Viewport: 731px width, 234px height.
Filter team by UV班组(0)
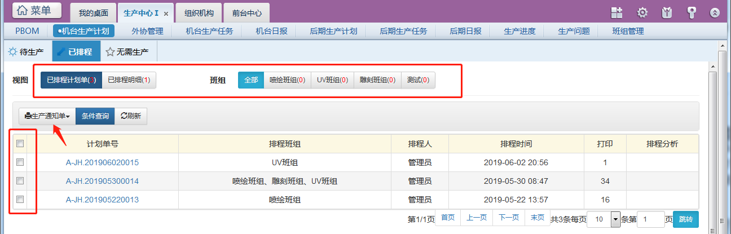click(332, 80)
